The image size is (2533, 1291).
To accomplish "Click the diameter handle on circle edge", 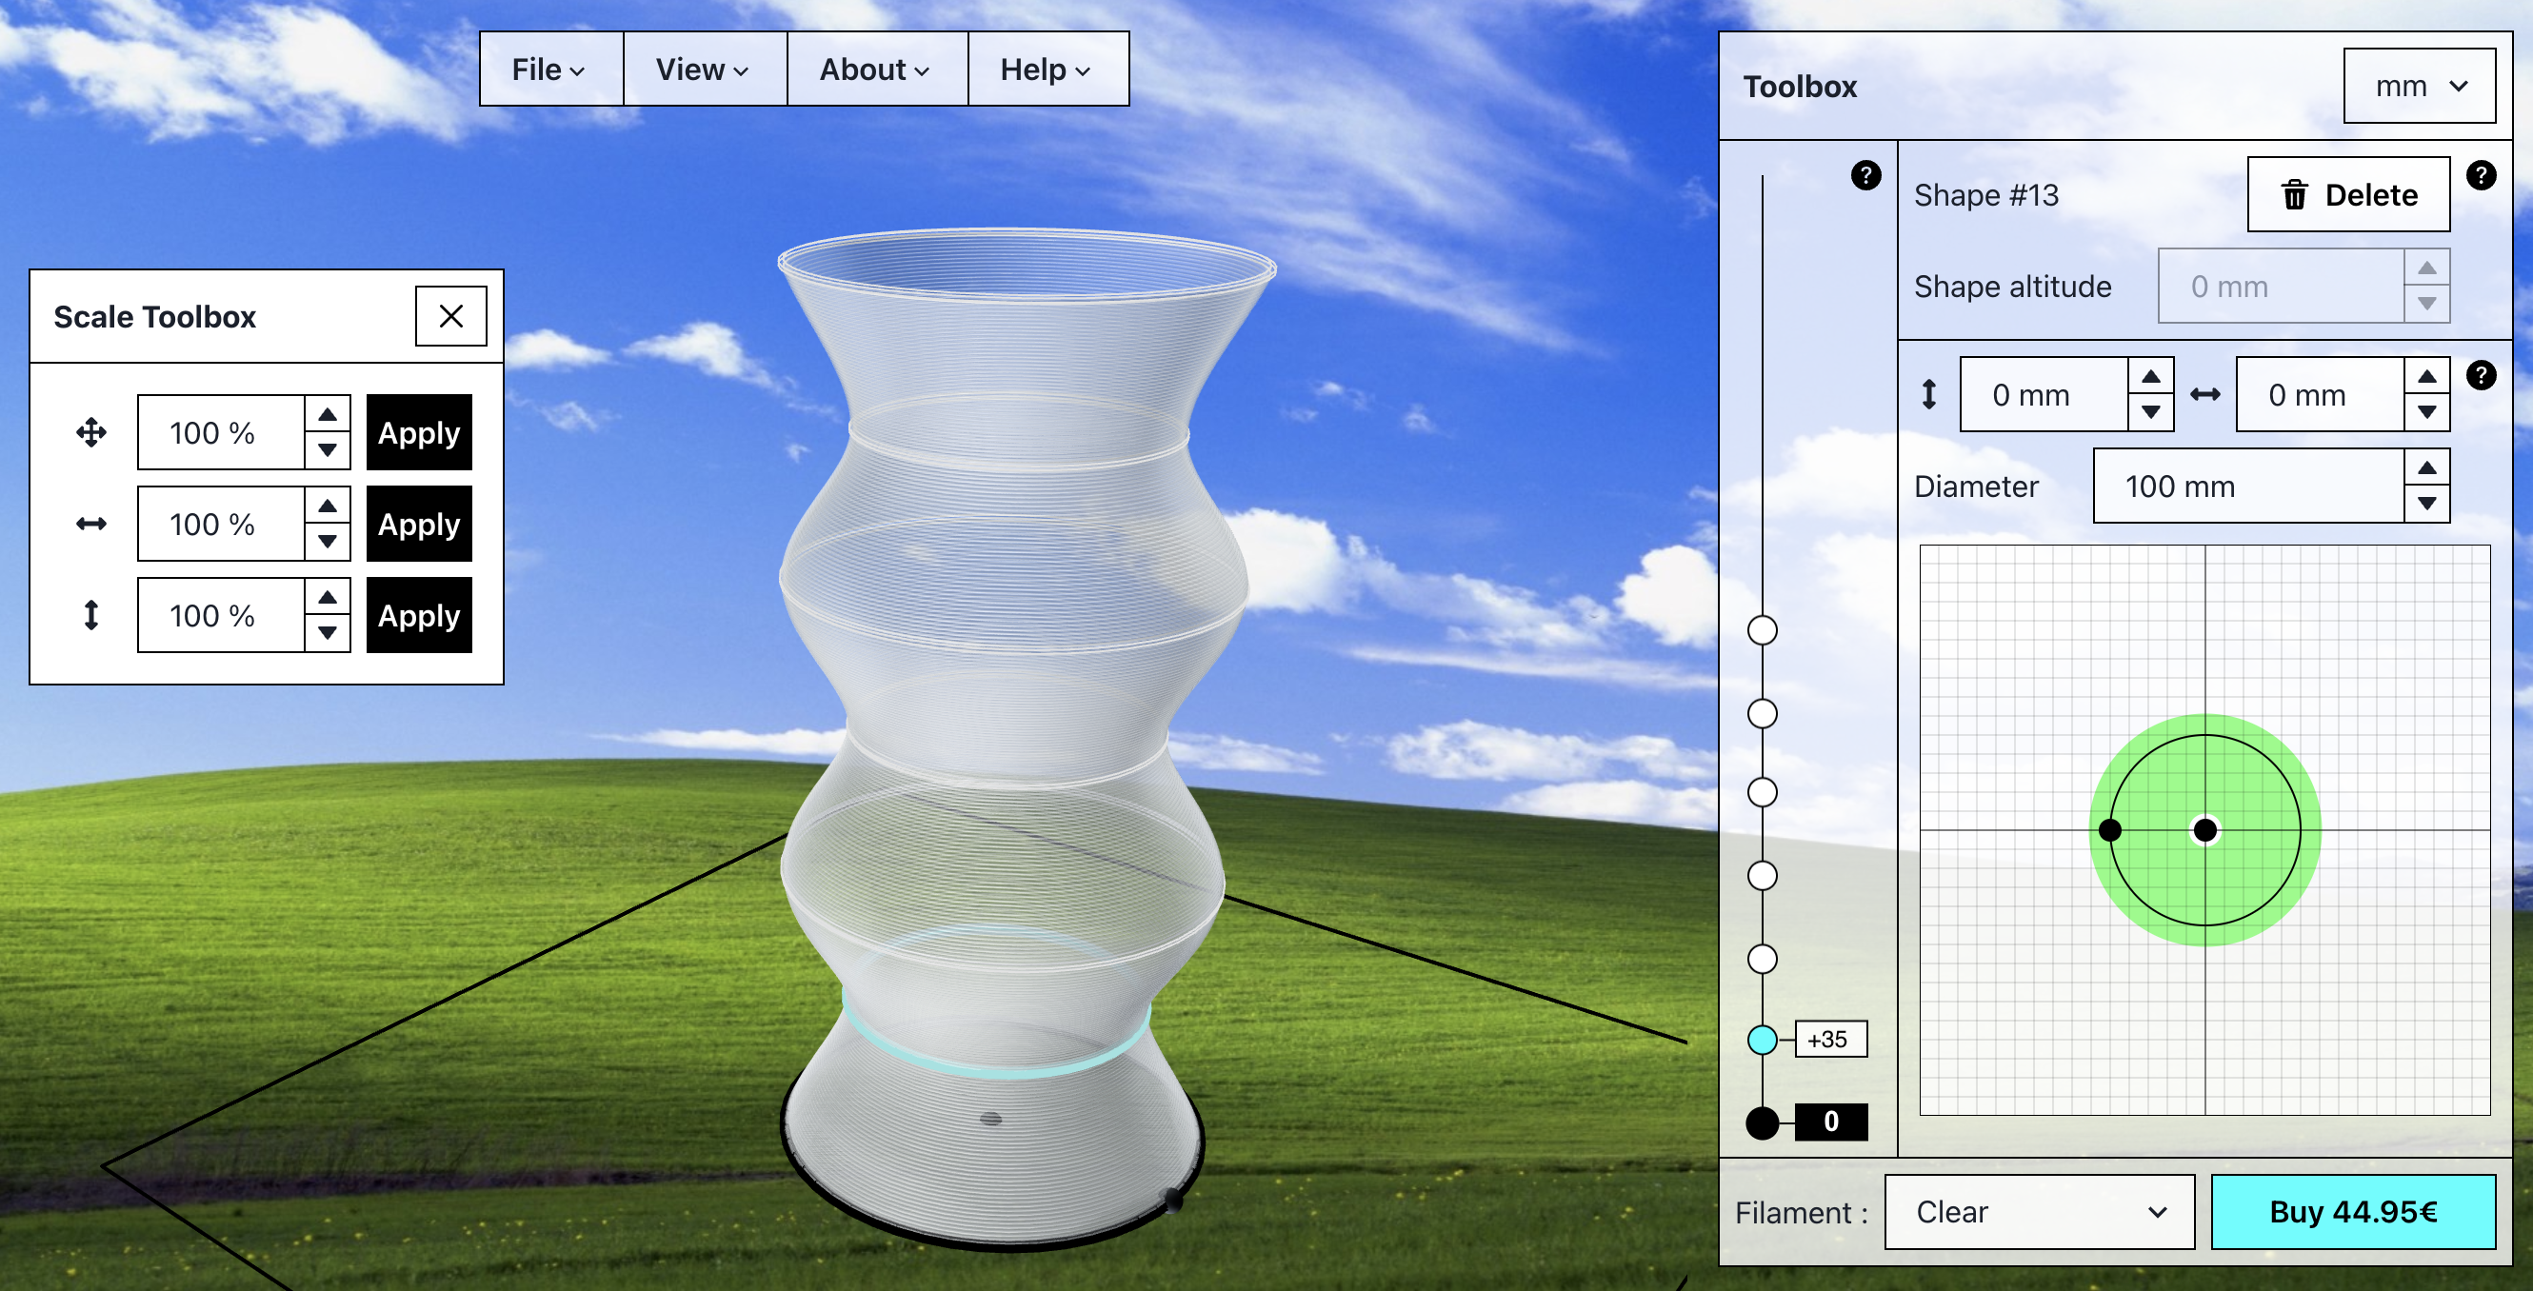I will pos(2109,831).
